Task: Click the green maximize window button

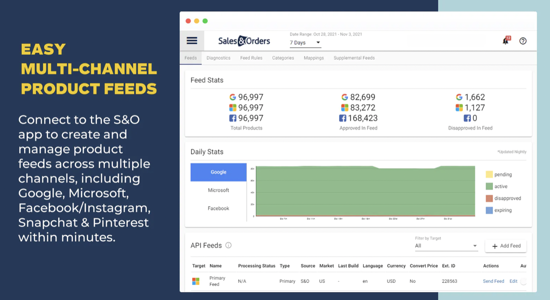Action: tap(205, 21)
